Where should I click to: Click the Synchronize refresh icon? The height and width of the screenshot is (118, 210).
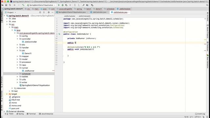tap(10, 5)
